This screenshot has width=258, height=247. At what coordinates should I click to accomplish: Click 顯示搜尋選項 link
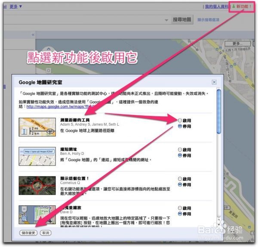pyautogui.click(x=208, y=20)
